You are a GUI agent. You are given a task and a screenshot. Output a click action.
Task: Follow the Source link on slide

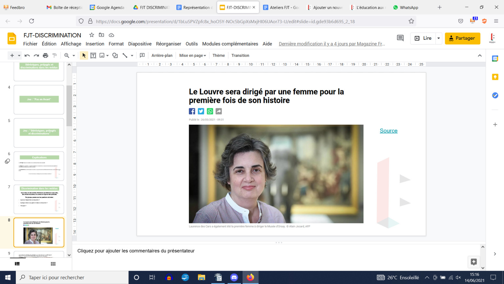coord(388,131)
